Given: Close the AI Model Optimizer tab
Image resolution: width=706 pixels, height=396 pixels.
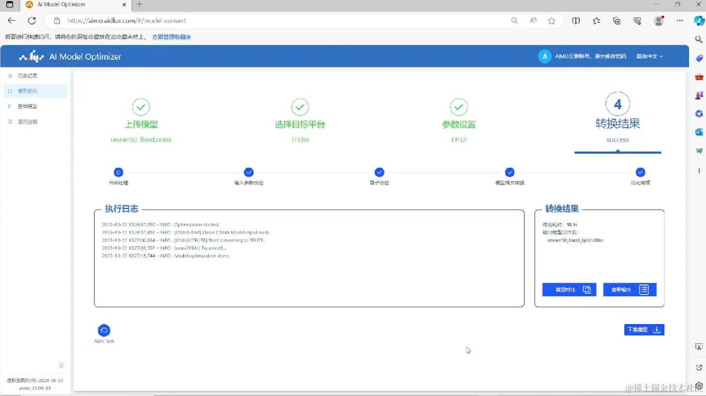Looking at the screenshot, I should click(x=124, y=4).
